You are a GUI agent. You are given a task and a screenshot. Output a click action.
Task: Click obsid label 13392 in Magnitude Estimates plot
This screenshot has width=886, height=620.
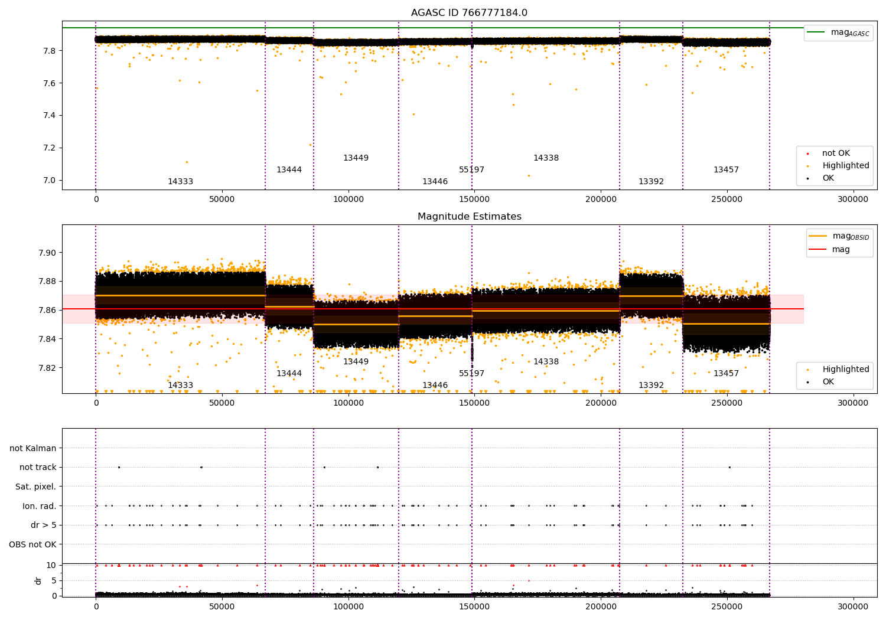[651, 386]
